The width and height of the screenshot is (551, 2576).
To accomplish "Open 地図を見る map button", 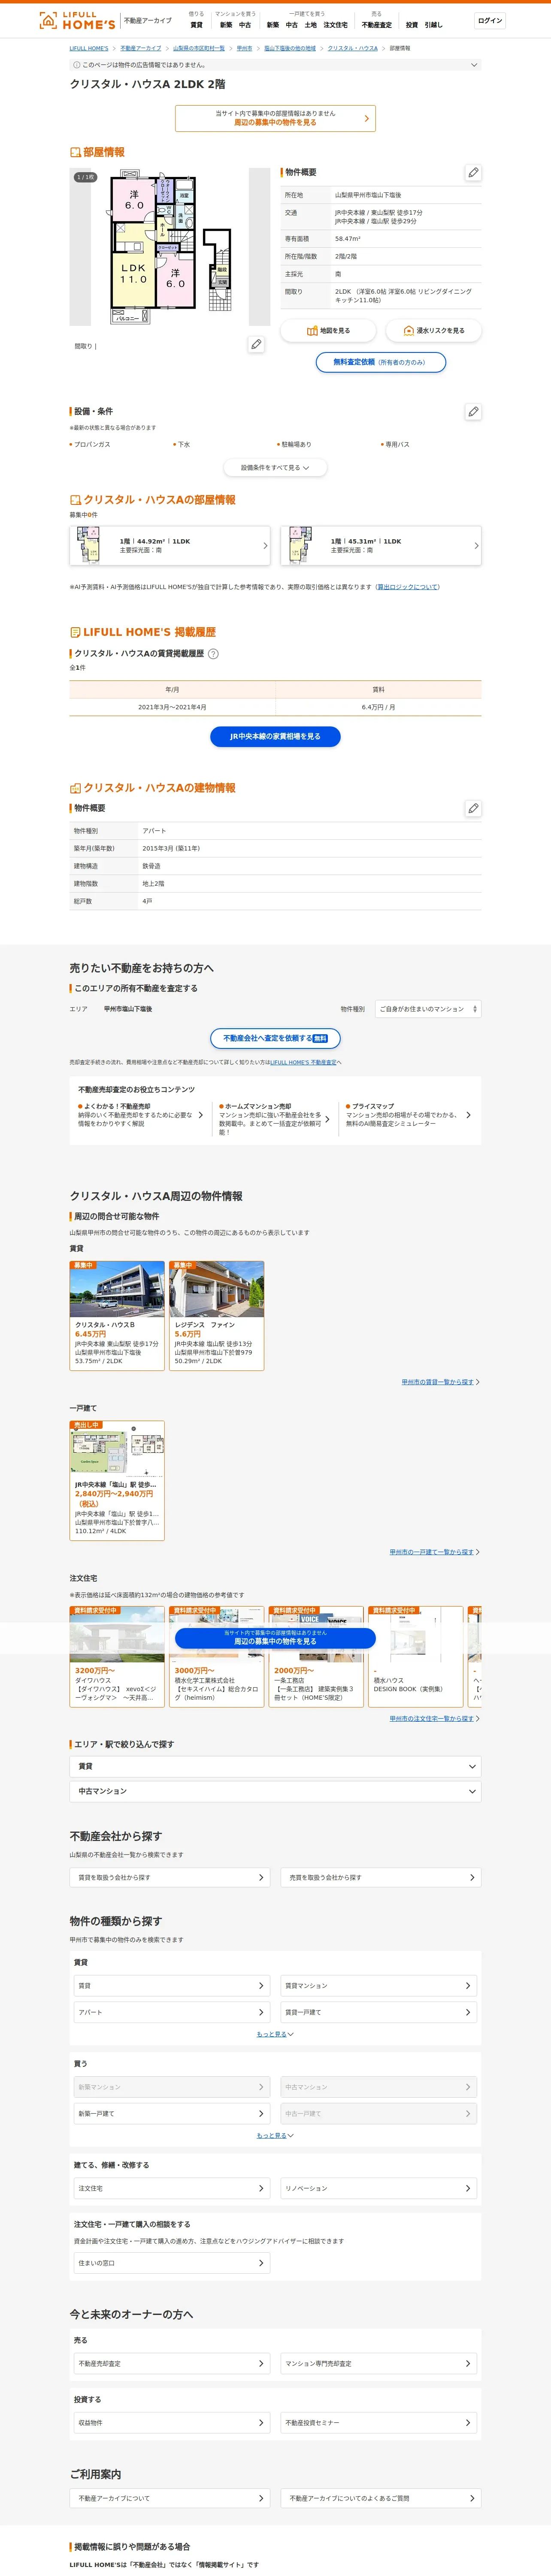I will [328, 330].
